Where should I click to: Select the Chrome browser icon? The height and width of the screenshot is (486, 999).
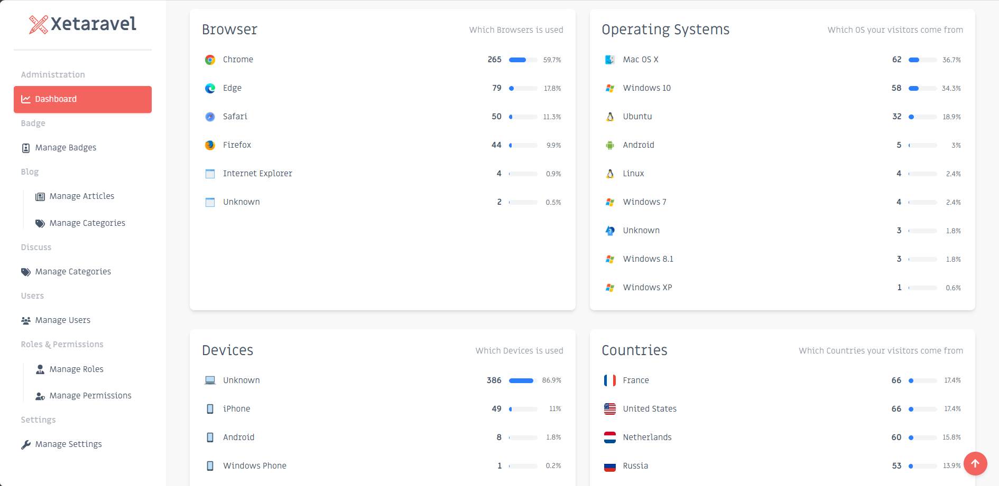210,59
